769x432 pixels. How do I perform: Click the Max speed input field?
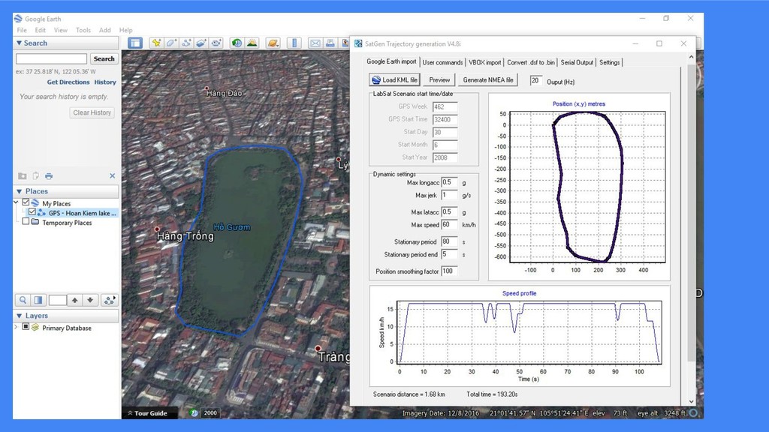(449, 225)
